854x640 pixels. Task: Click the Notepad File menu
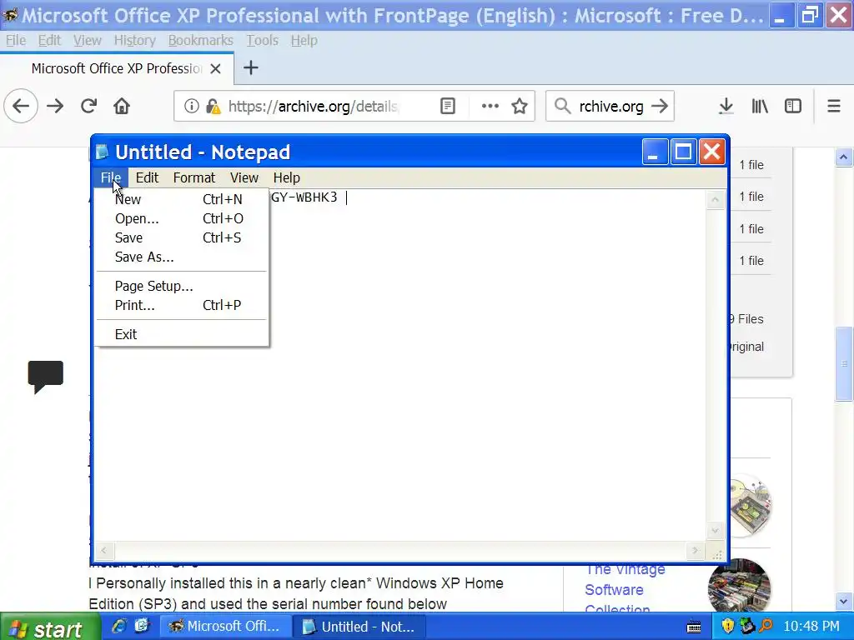pyautogui.click(x=111, y=177)
